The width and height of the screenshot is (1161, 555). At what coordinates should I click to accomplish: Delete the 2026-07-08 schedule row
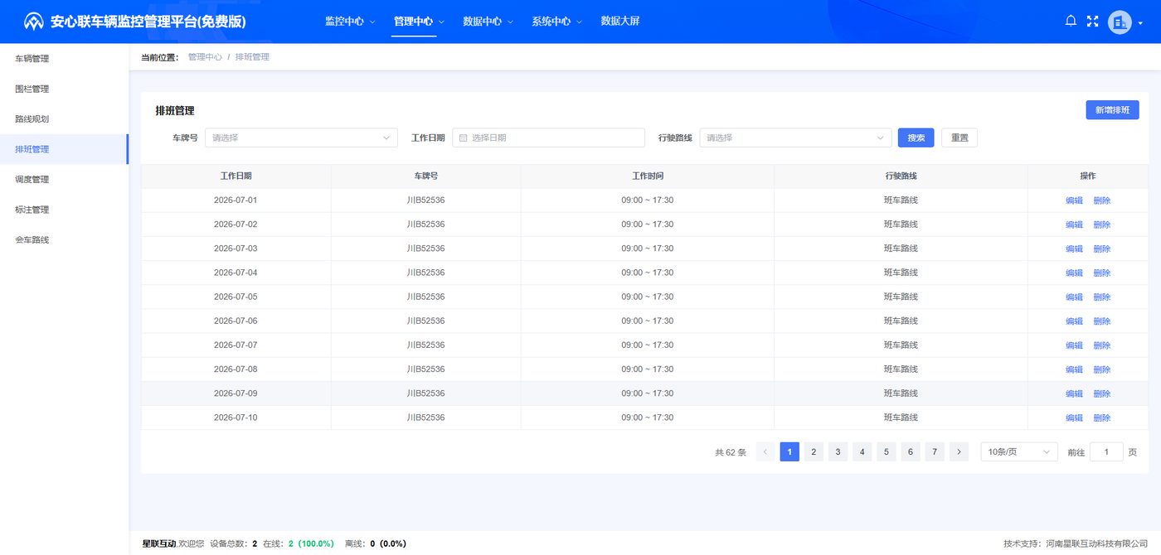click(1102, 369)
